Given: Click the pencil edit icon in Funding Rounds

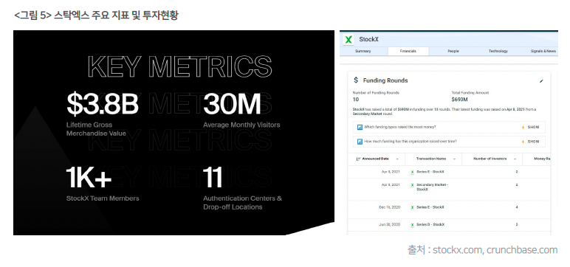Looking at the screenshot, I should tap(541, 81).
